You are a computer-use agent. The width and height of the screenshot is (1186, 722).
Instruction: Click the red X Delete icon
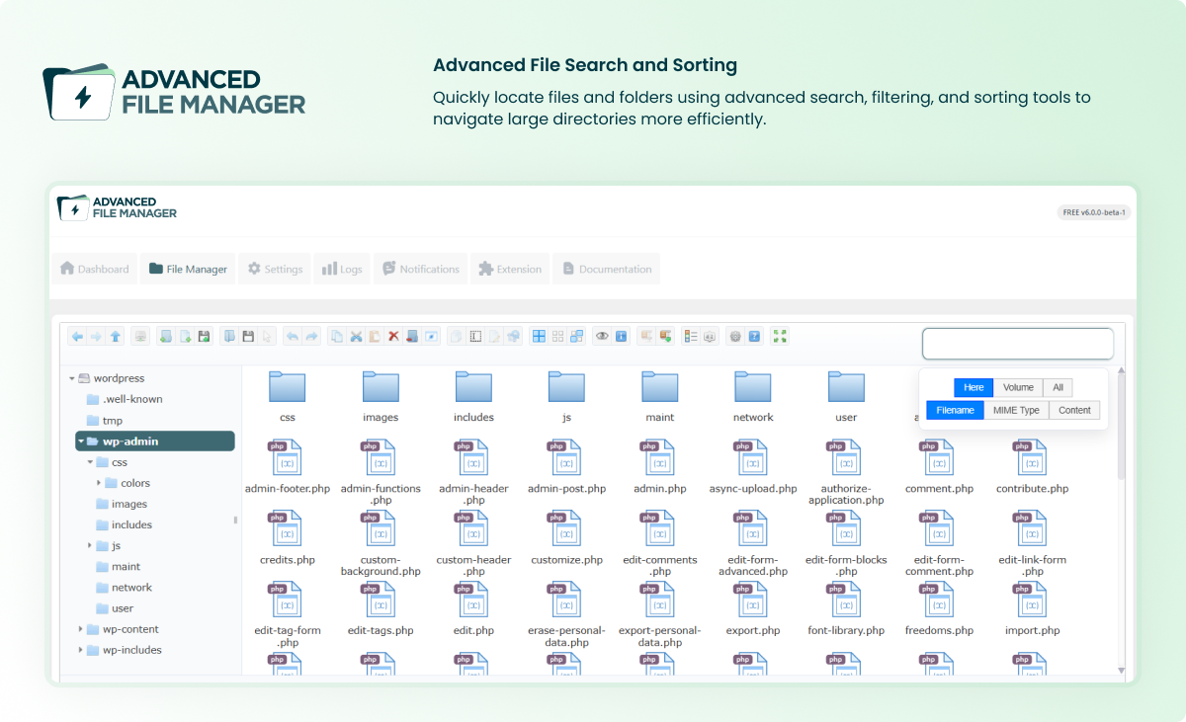pos(393,337)
